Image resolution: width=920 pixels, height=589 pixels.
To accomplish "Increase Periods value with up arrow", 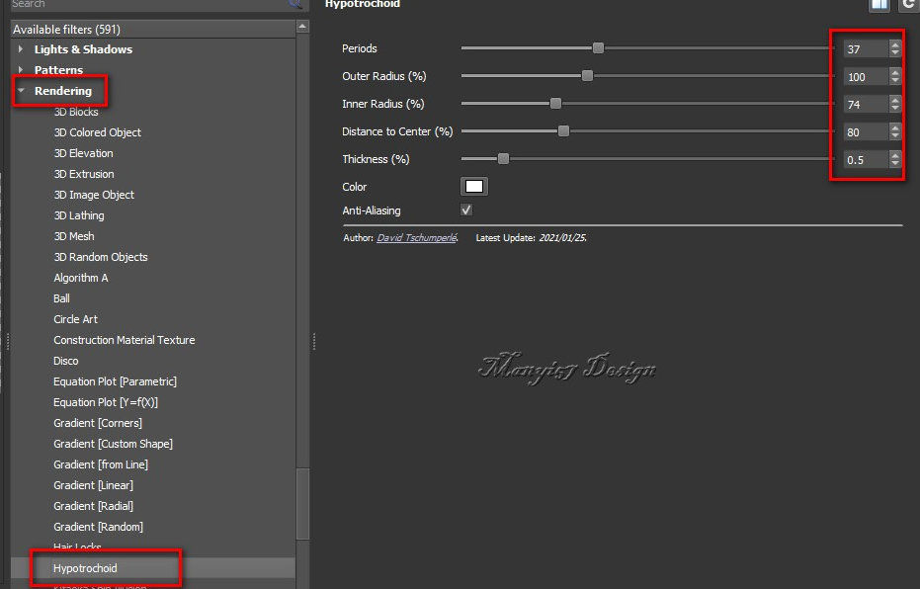I will [x=895, y=43].
